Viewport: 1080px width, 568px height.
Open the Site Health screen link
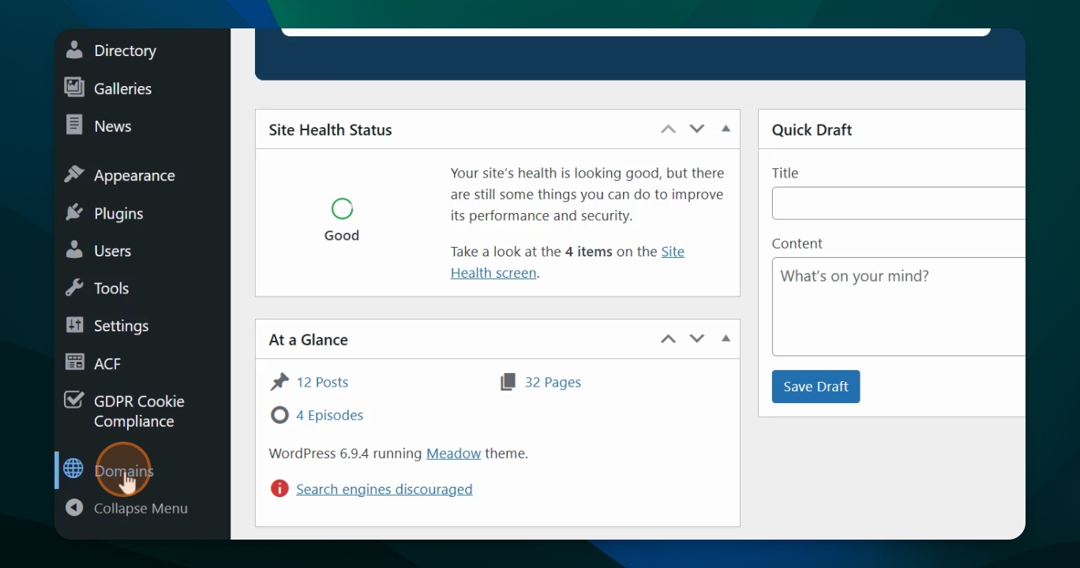click(567, 263)
